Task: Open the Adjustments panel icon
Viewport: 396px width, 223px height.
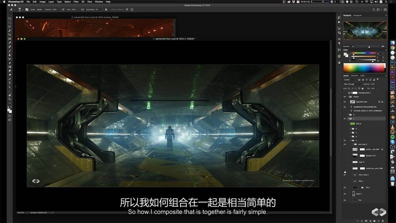Action: click(x=339, y=62)
